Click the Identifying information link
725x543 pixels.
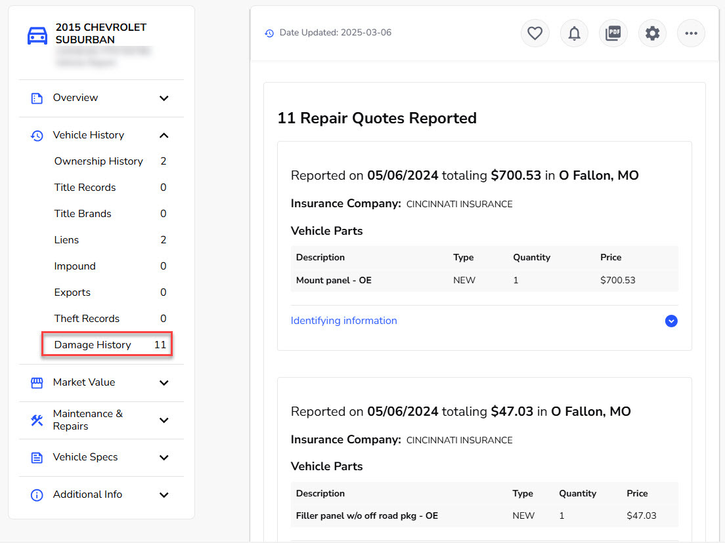click(x=343, y=321)
